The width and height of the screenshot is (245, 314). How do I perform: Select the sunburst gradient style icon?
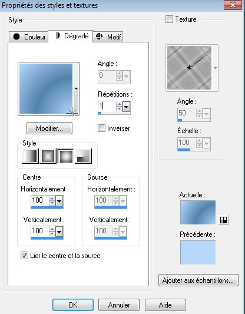tap(65, 156)
